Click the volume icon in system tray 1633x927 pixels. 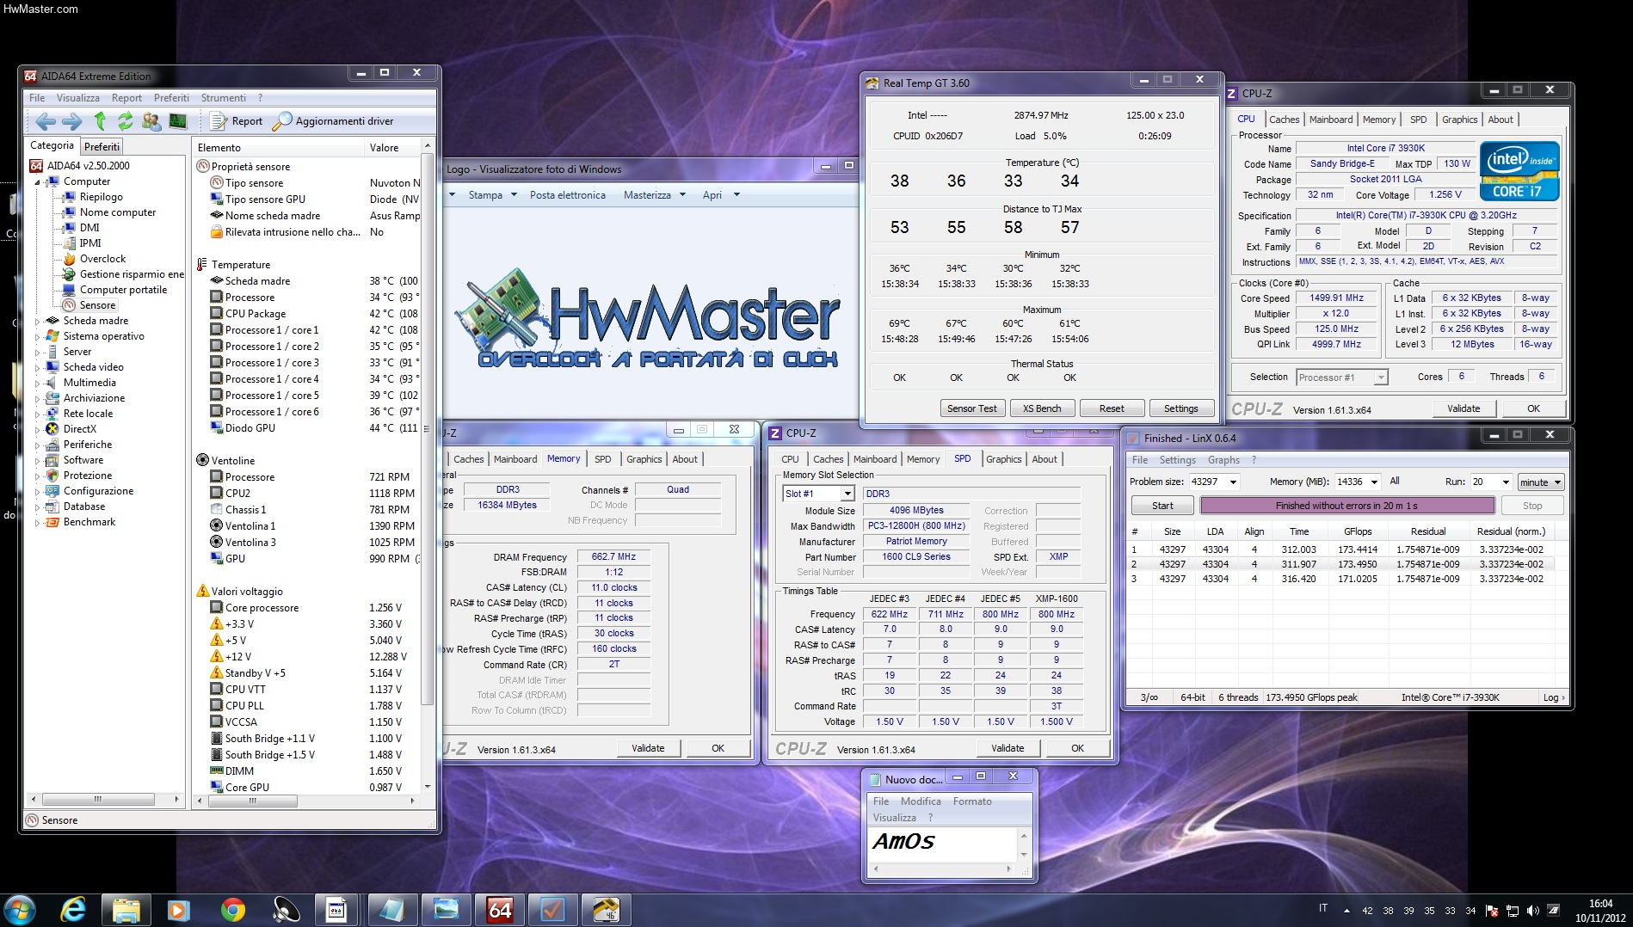pyautogui.click(x=1532, y=910)
